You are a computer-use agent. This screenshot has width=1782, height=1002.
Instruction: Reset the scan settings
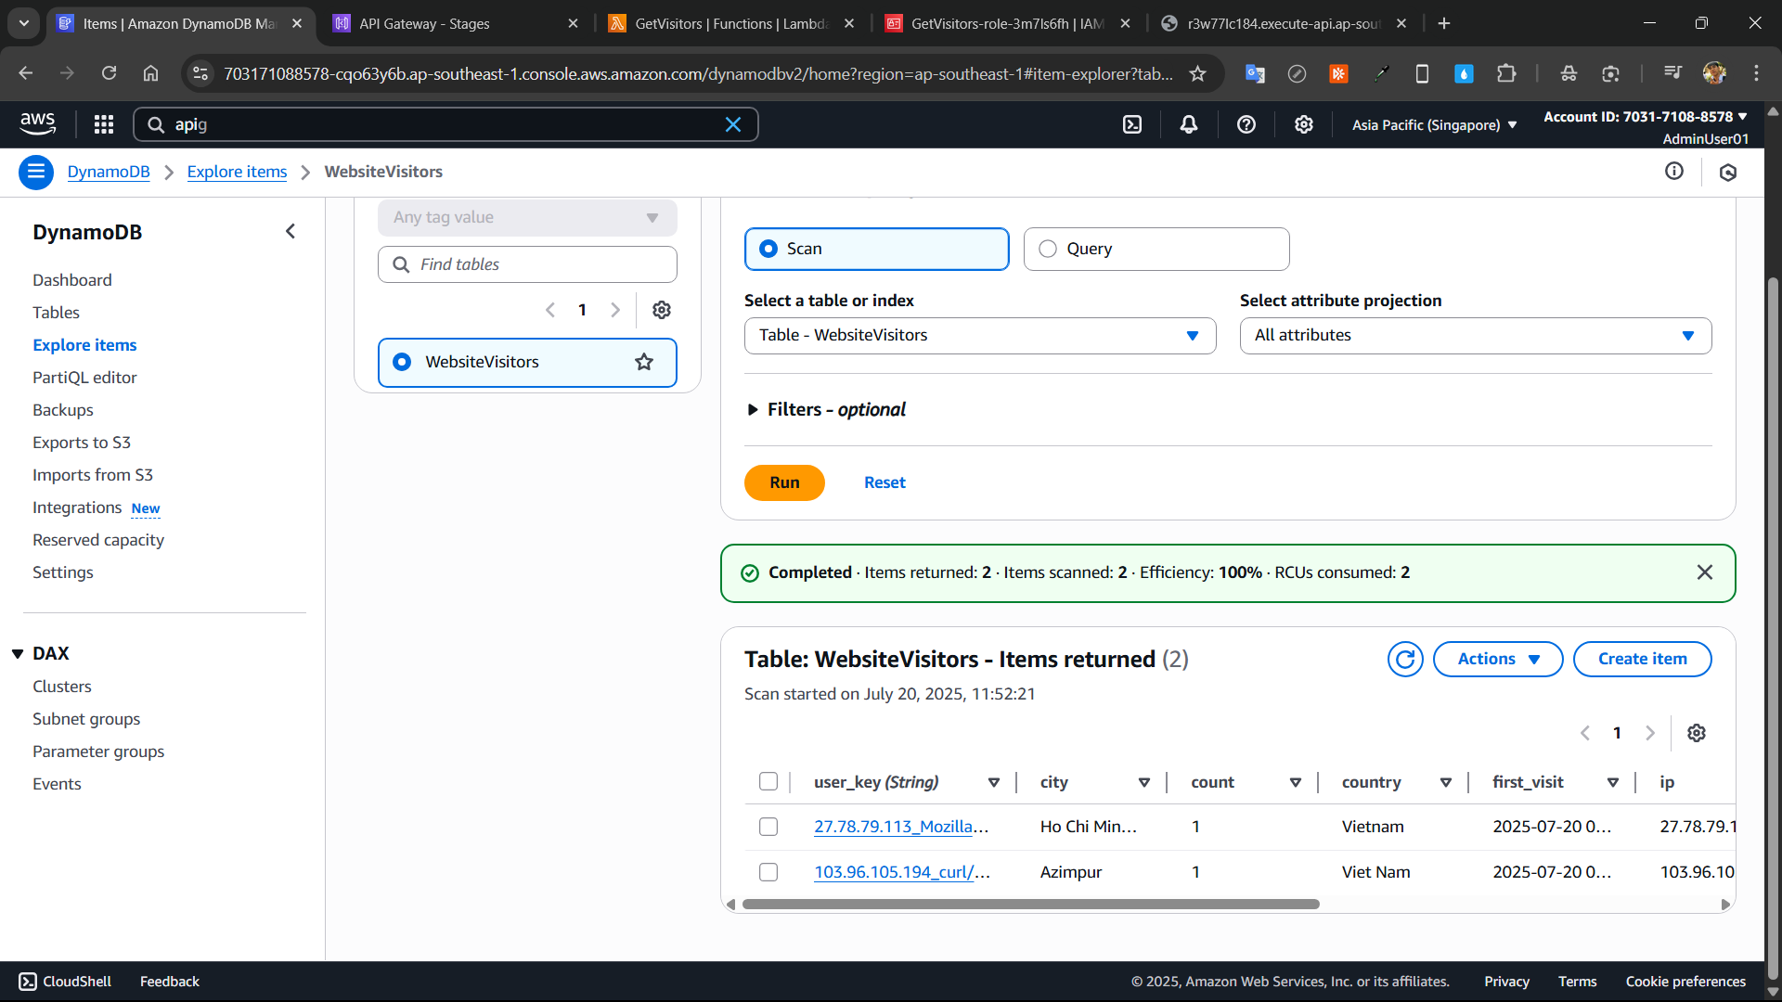[885, 482]
